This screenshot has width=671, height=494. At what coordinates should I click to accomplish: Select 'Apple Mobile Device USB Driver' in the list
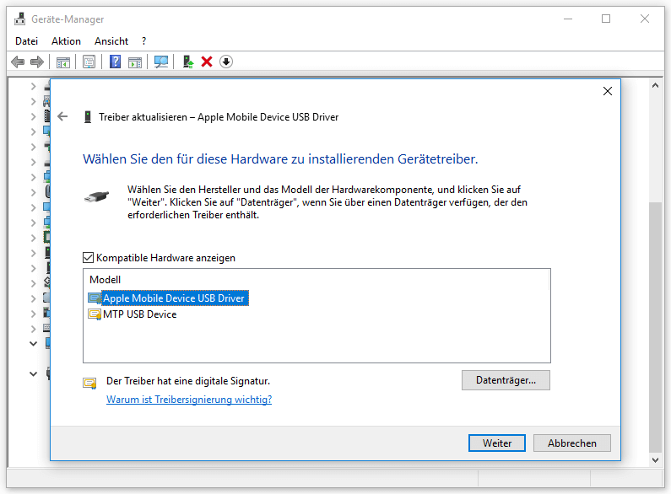174,298
